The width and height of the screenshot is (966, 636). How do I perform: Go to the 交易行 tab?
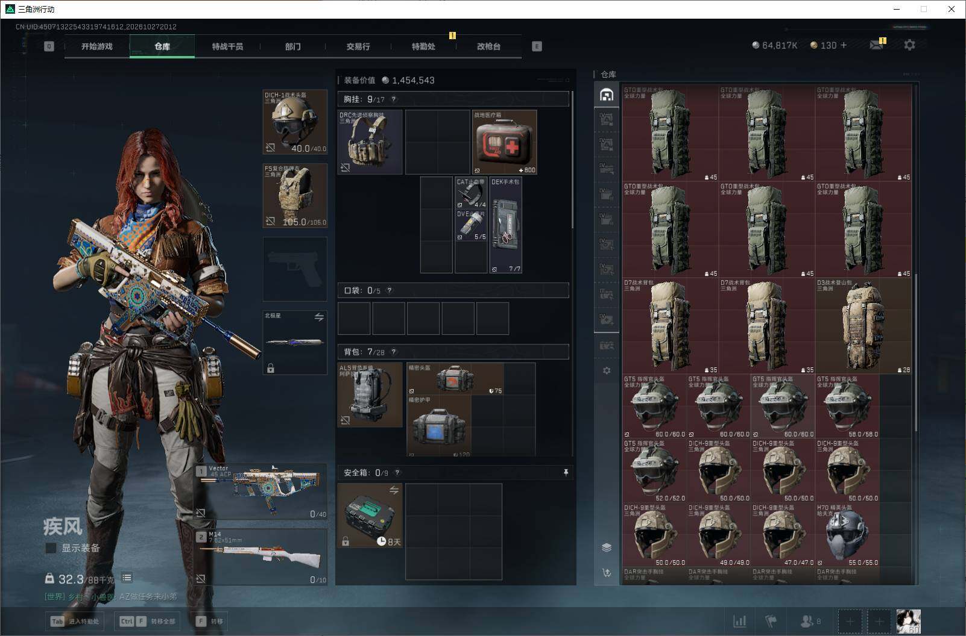tap(358, 46)
